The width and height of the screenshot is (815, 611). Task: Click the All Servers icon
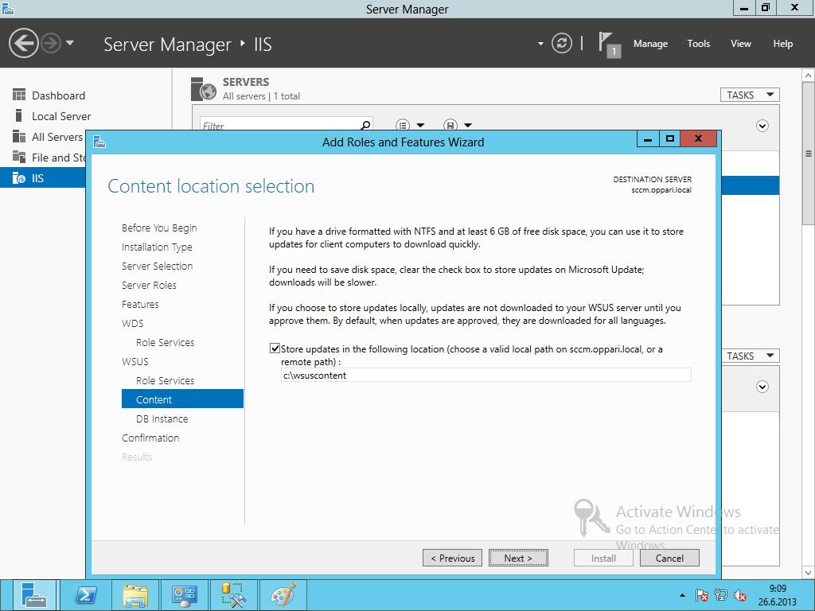coord(19,136)
